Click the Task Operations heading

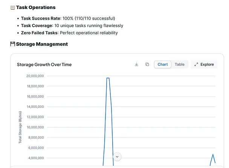tap(36, 8)
